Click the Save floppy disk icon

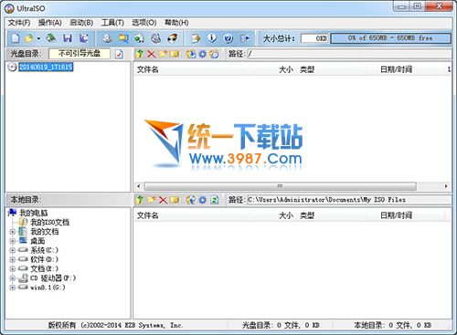(x=68, y=38)
